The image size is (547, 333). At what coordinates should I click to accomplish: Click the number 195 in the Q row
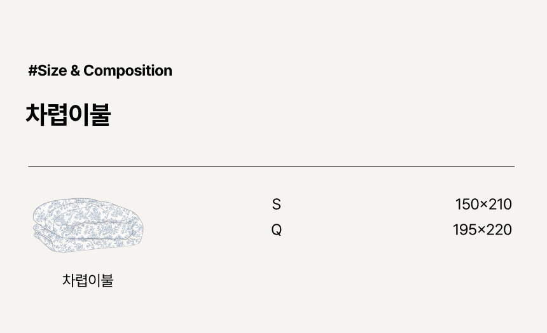tap(465, 230)
